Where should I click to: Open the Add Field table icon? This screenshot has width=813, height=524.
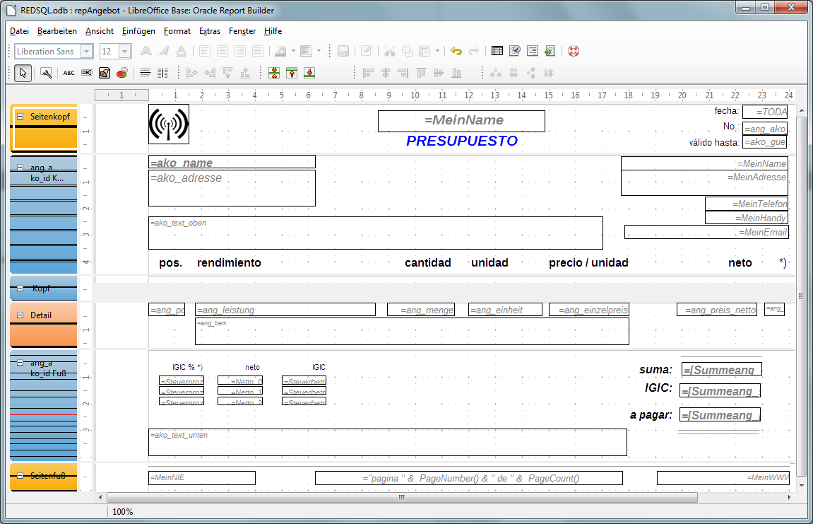coord(497,51)
